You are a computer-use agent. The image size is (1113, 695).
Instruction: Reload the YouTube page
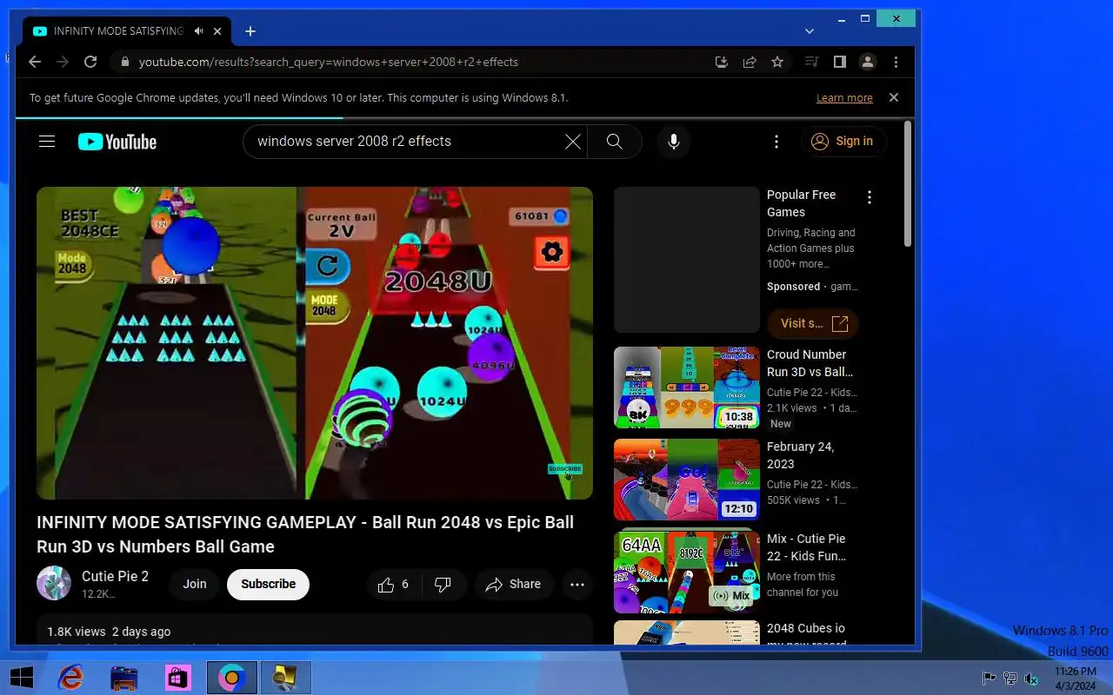pos(90,62)
